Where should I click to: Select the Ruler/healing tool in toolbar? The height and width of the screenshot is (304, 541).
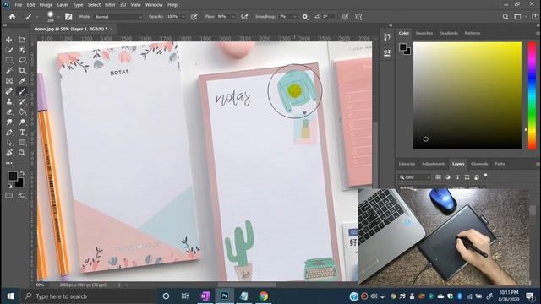pyautogui.click(x=9, y=91)
